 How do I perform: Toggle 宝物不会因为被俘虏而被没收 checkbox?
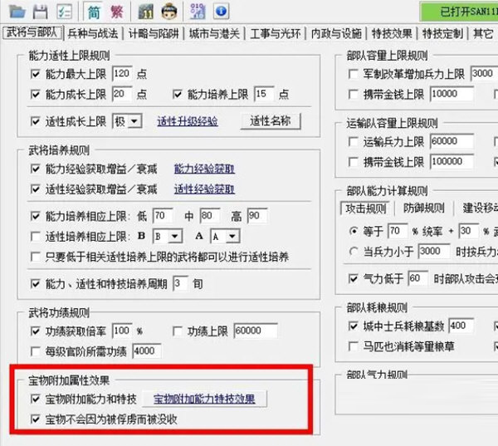tap(35, 419)
